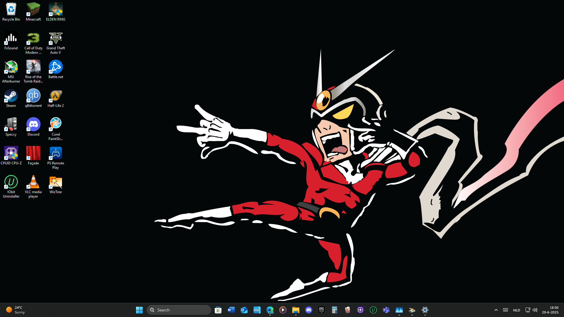Select the IObit Uninstaller desktop shortcut

click(x=11, y=187)
